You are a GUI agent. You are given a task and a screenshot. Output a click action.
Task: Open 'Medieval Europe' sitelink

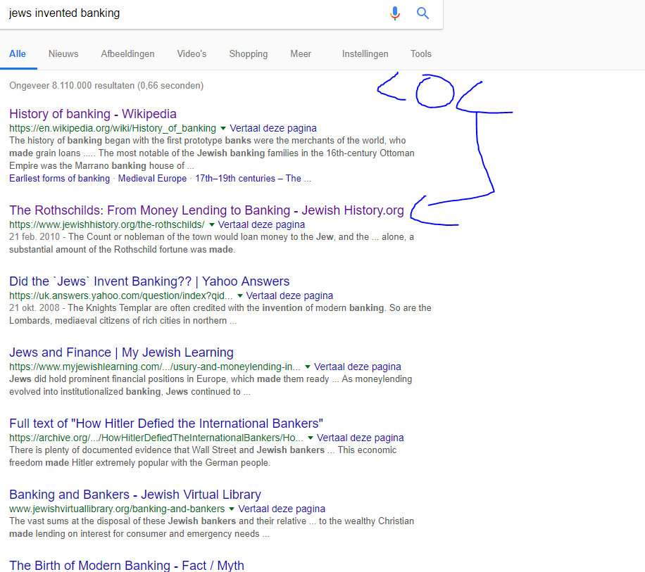point(152,178)
